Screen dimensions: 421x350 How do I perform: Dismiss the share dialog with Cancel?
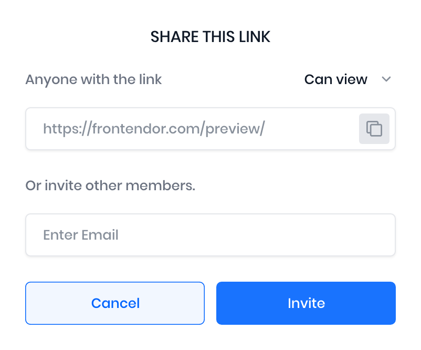click(x=115, y=303)
